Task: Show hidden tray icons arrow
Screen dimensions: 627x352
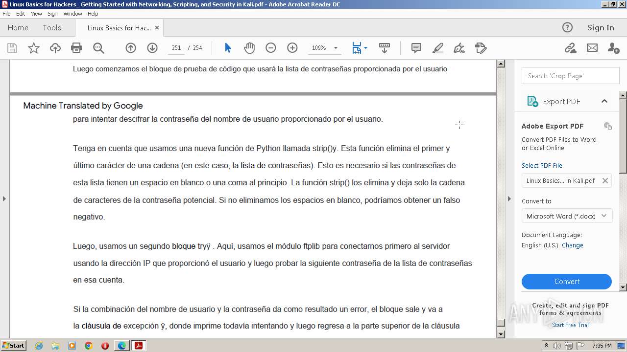Action: point(546,345)
